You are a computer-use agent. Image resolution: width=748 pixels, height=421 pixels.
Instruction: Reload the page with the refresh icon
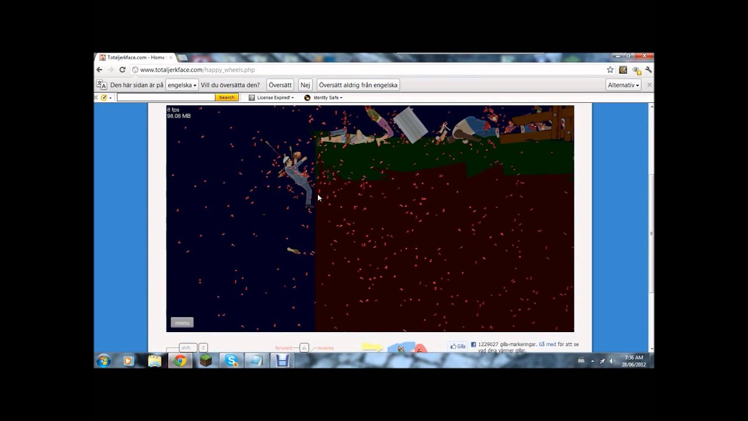click(122, 70)
